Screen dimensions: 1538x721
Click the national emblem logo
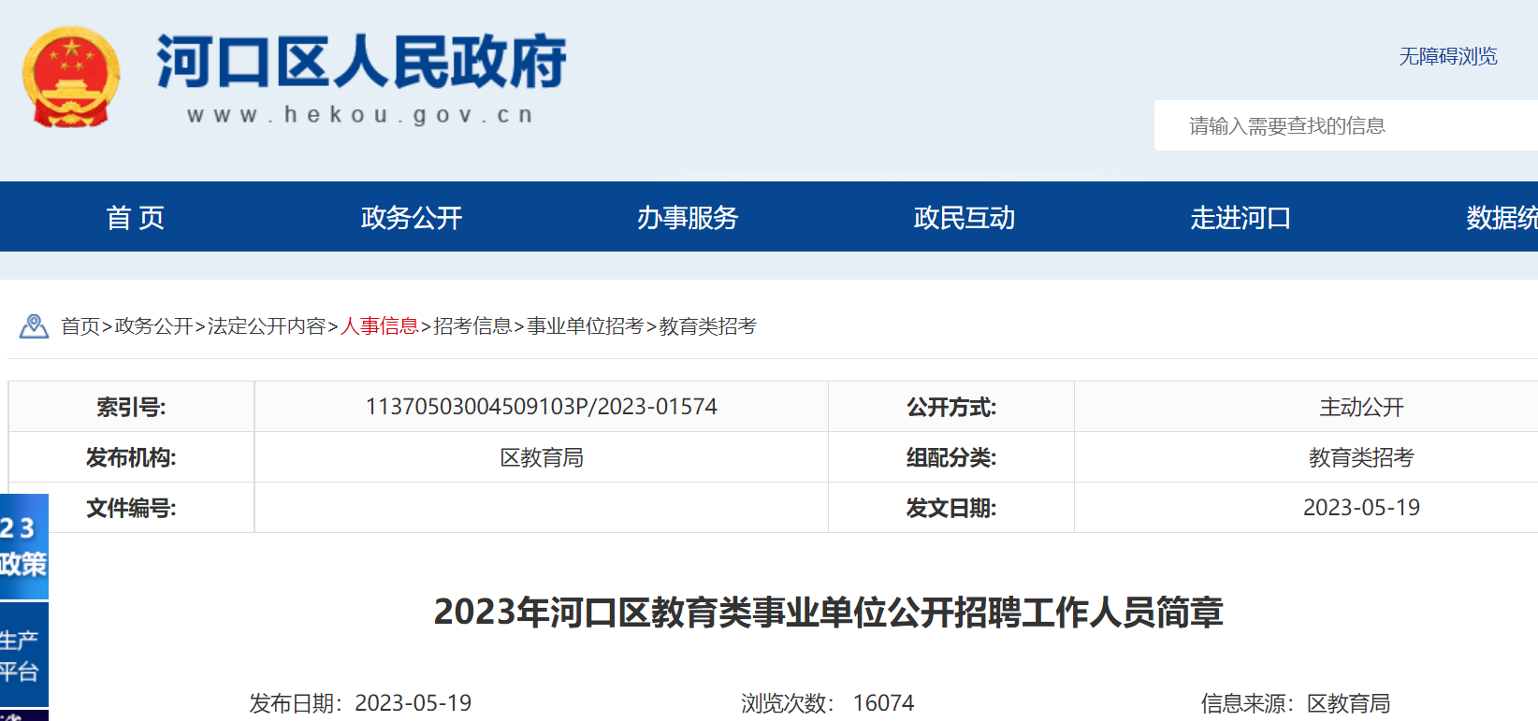click(71, 77)
